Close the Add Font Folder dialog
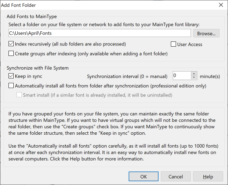This screenshot has height=185, width=228. pos(221,5)
